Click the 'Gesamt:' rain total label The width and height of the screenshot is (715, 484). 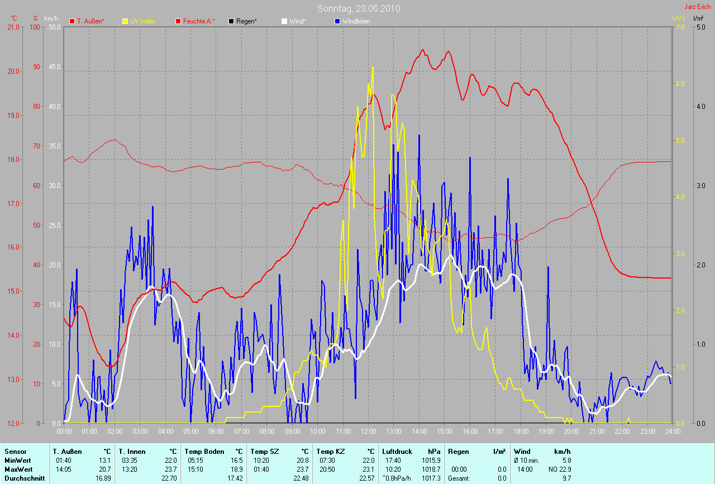coord(459,478)
